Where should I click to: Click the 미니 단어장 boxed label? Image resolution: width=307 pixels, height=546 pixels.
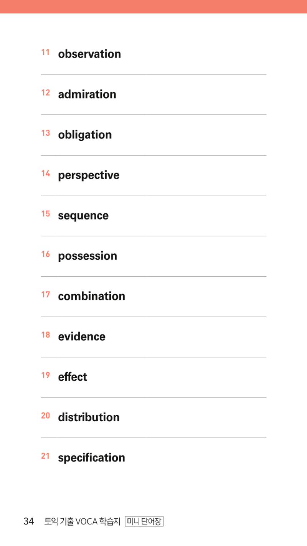[144, 521]
